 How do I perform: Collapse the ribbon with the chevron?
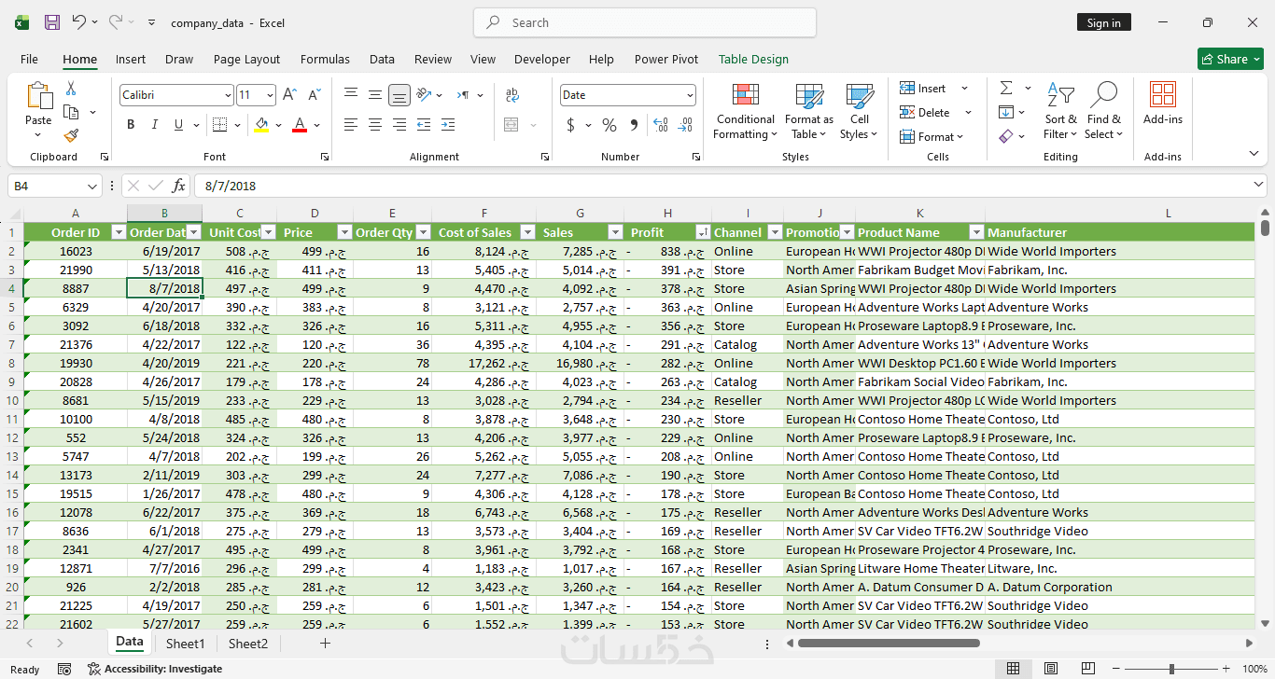point(1254,154)
